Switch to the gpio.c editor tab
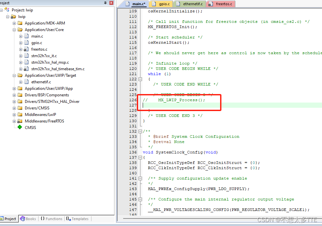This screenshot has width=322, height=226. [161, 4]
